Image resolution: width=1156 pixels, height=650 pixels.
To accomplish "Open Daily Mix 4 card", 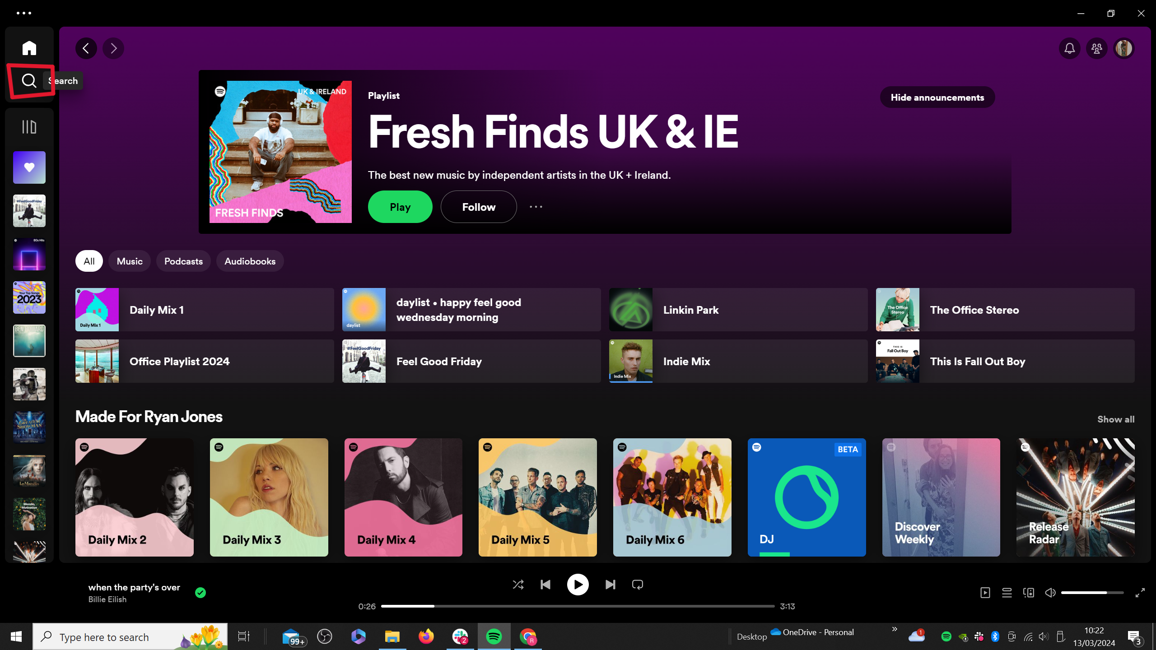I will (x=403, y=497).
